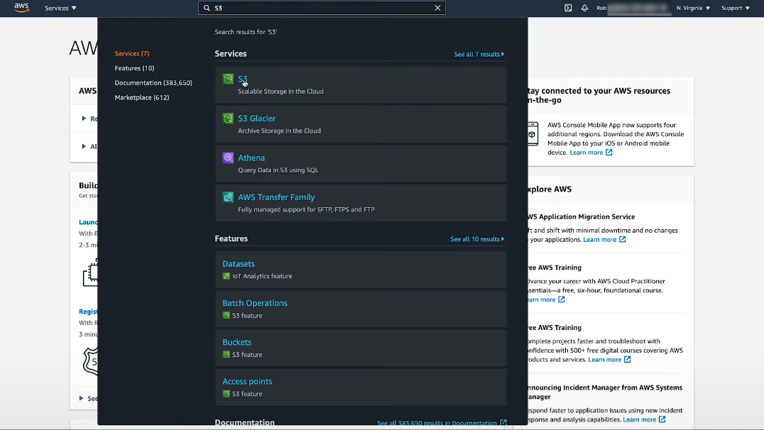The image size is (764, 430).
Task: Open the N. Virginia region dropdown
Action: (693, 9)
